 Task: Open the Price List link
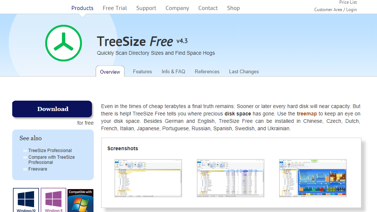tap(348, 2)
